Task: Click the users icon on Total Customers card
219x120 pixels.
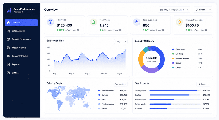Action: (137, 22)
